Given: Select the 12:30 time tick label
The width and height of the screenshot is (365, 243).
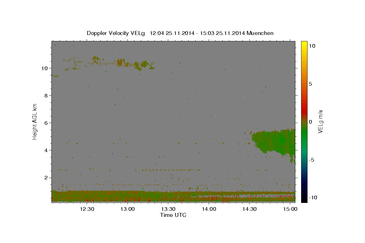Looking at the screenshot, I should pyautogui.click(x=87, y=209).
